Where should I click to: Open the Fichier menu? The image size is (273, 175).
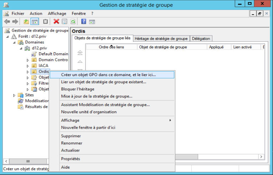[x=18, y=13]
